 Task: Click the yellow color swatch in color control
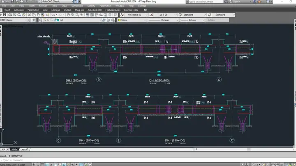tap(119, 20)
